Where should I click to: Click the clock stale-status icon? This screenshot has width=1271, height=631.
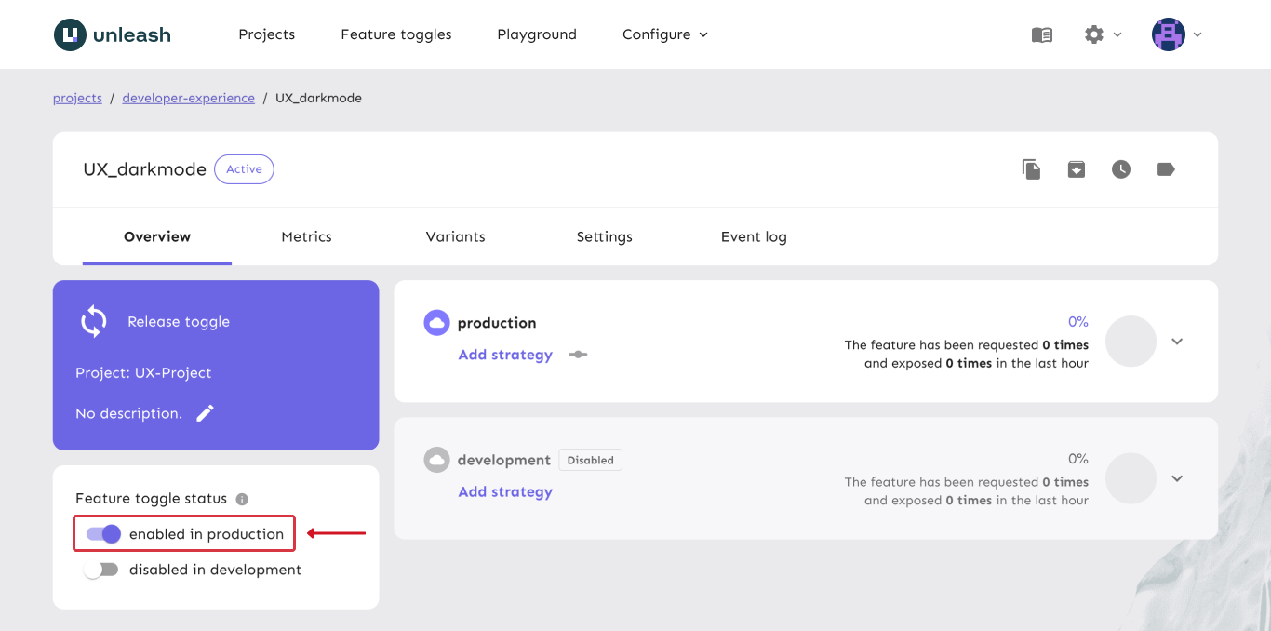1120,169
